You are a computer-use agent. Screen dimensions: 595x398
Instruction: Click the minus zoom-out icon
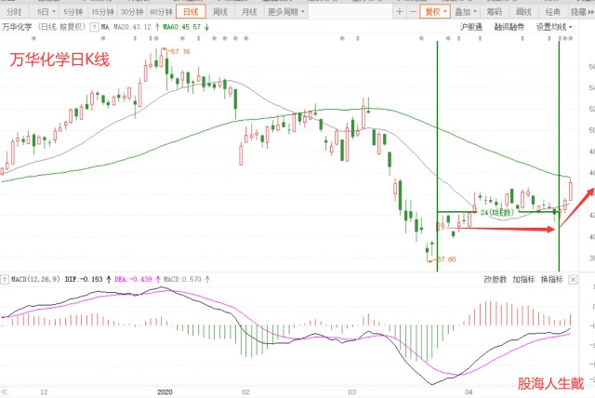(413, 12)
